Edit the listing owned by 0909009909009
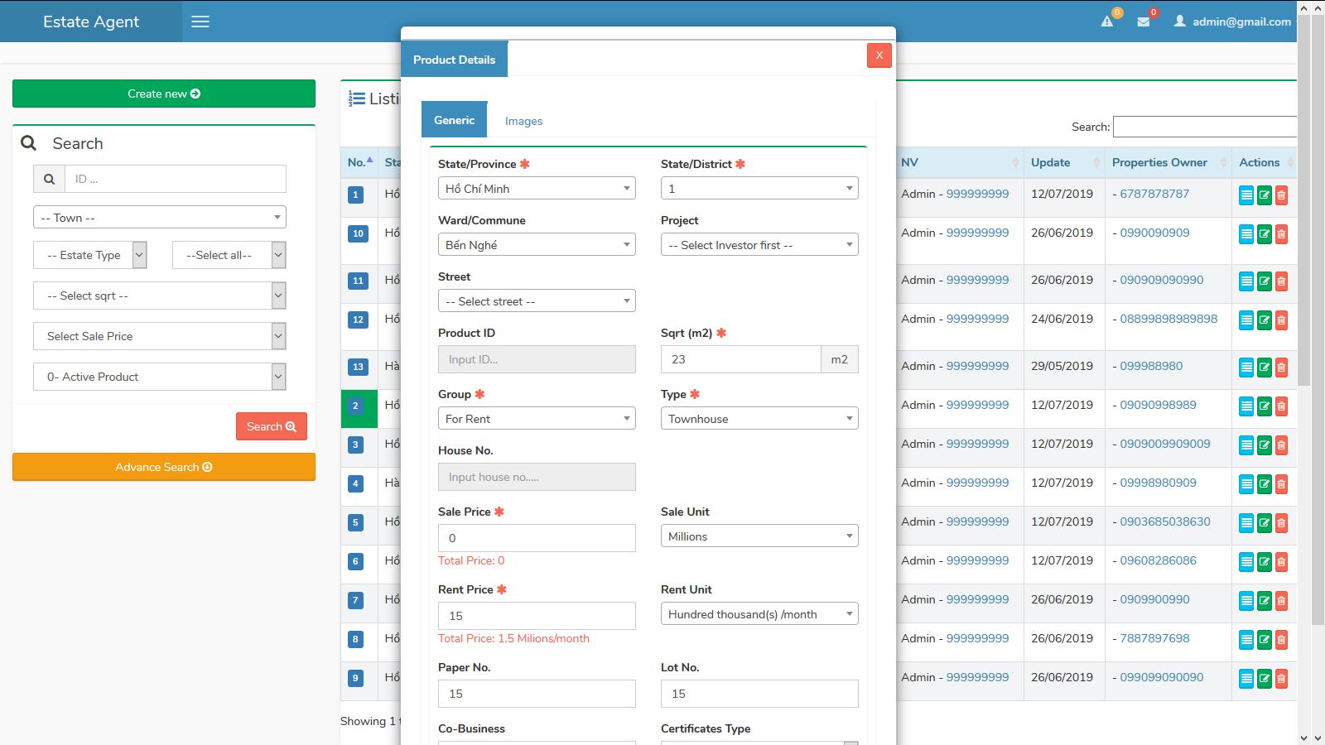This screenshot has width=1325, height=745. [1265, 445]
